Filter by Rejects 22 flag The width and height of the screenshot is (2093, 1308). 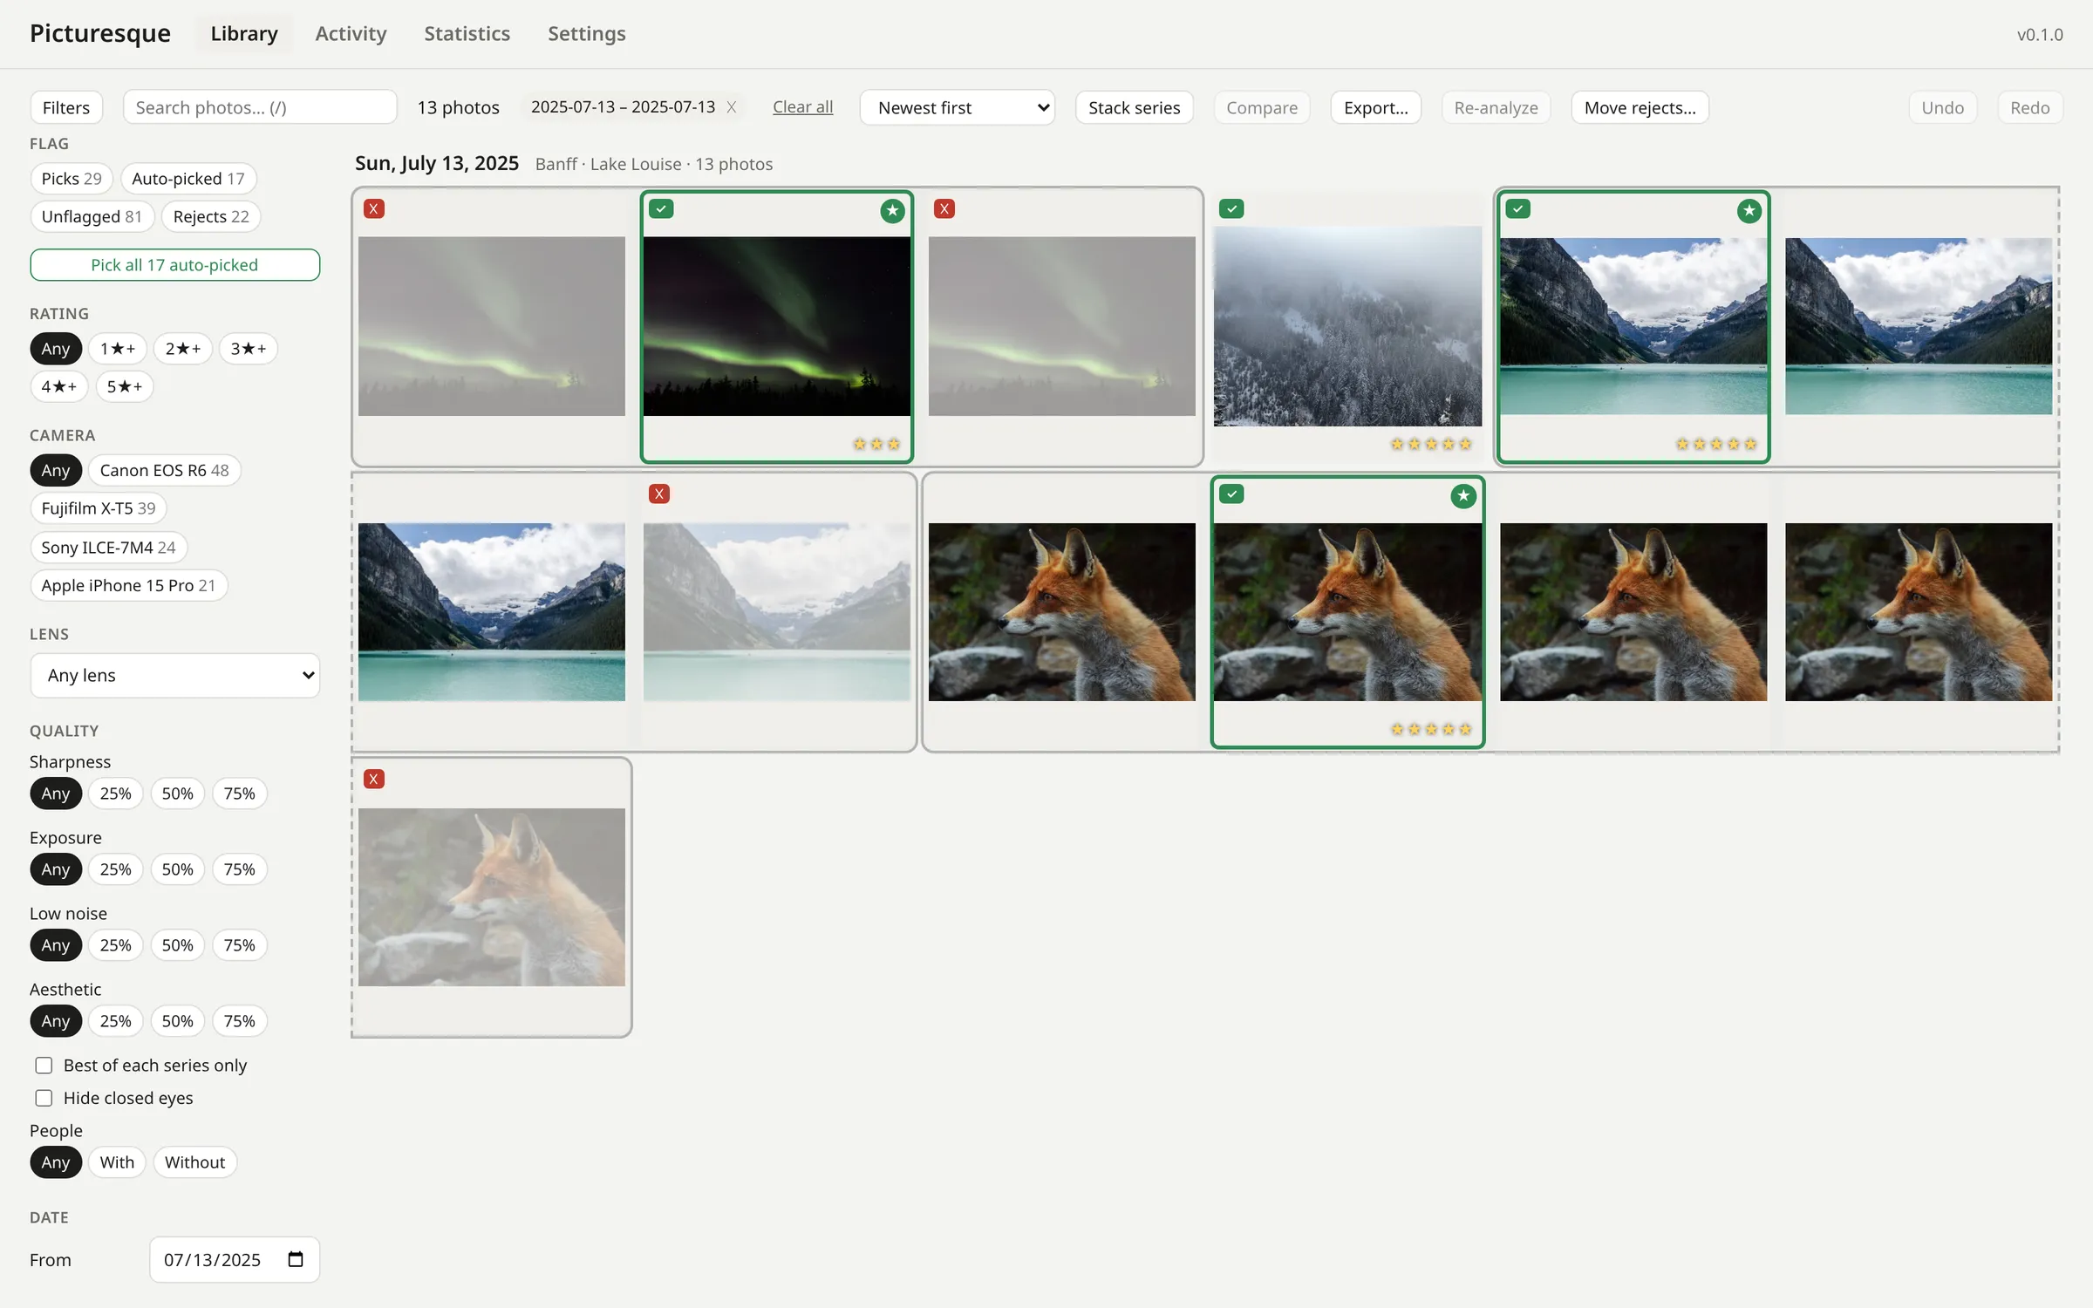coord(211,216)
